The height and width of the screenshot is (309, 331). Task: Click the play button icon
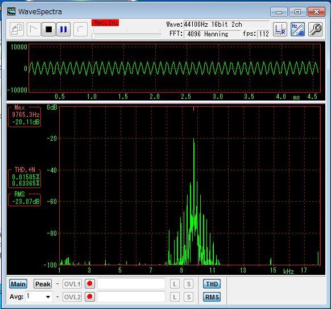[x=34, y=30]
